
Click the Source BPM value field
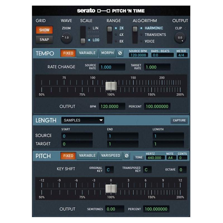[138, 55]
